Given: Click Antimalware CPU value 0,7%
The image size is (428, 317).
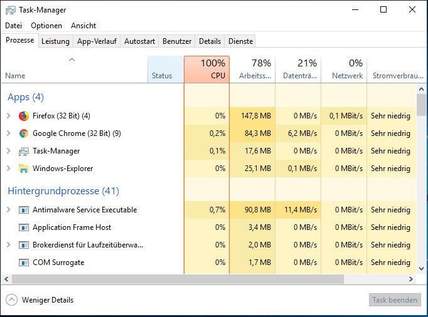Looking at the screenshot, I should (x=217, y=210).
